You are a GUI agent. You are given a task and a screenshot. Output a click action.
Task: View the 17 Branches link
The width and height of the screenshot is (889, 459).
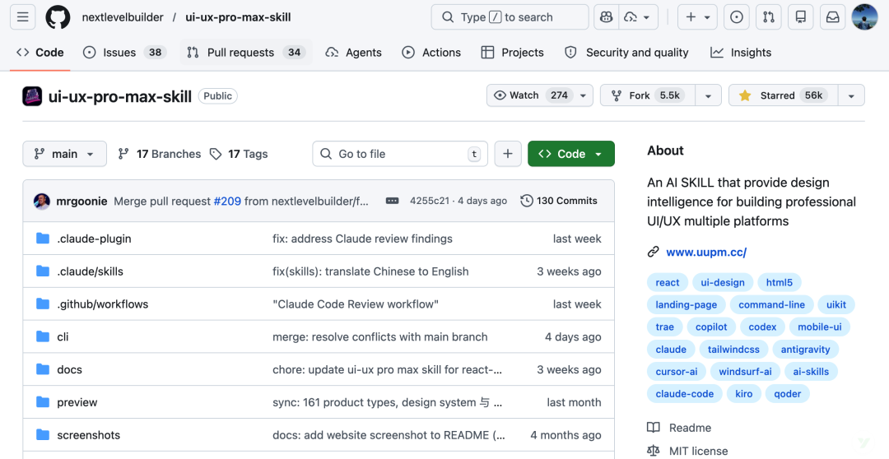(159, 154)
